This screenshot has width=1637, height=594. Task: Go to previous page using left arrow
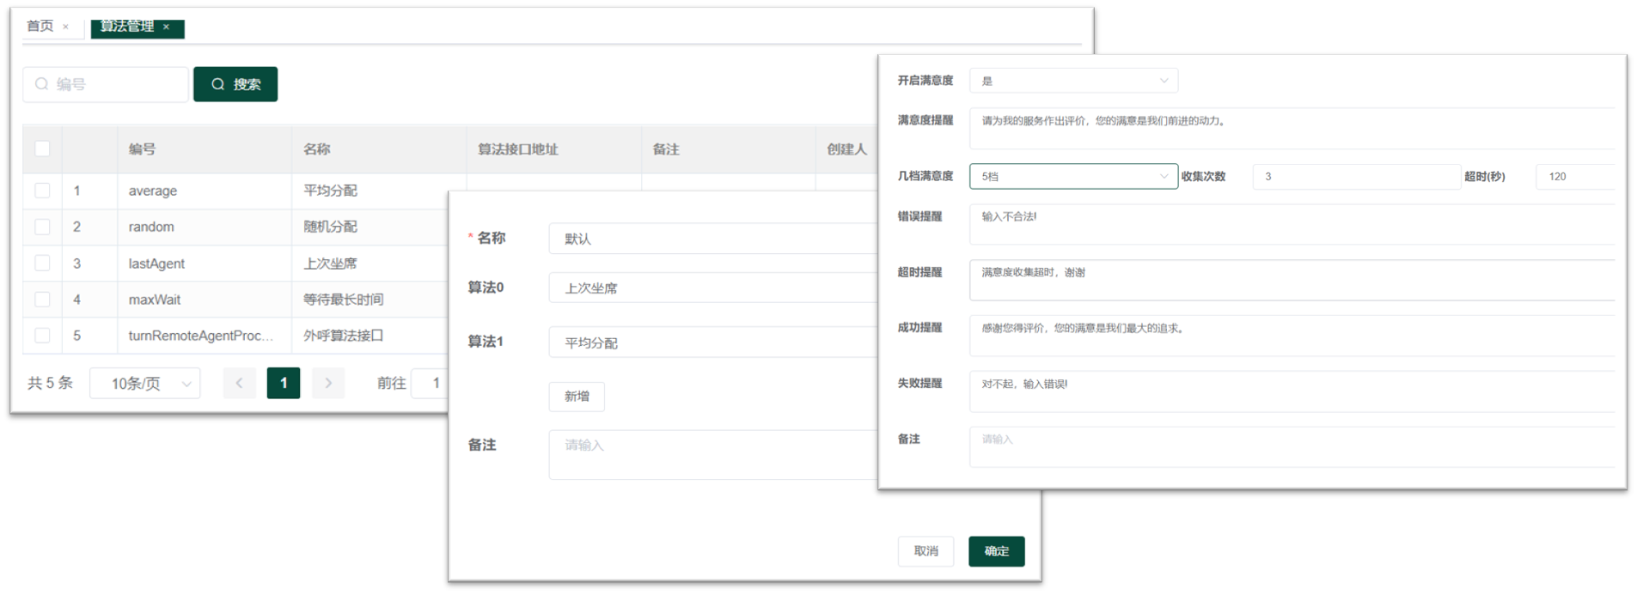pos(239,383)
